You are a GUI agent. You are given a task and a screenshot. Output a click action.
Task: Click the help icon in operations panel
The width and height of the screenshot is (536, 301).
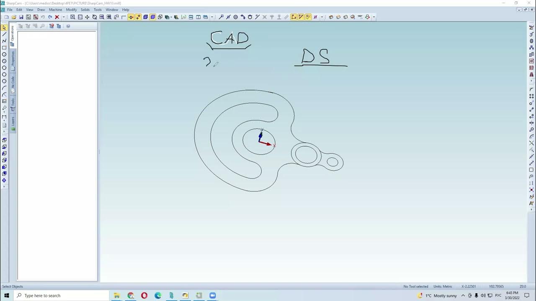68,26
